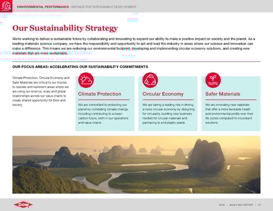Click the karst landscape photo
Image resolution: width=273 pixels, height=211 pixels.
136,164
